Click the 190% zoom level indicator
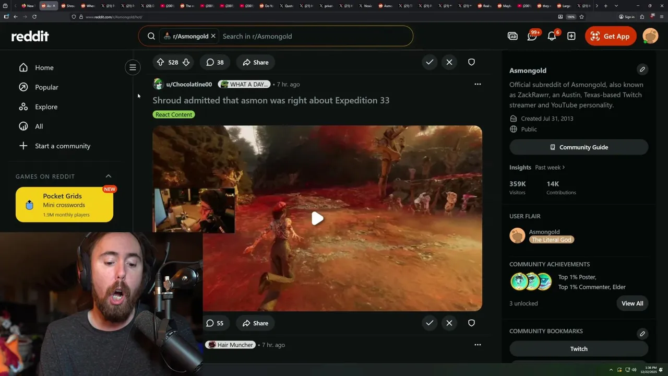The height and width of the screenshot is (376, 668). (x=571, y=17)
